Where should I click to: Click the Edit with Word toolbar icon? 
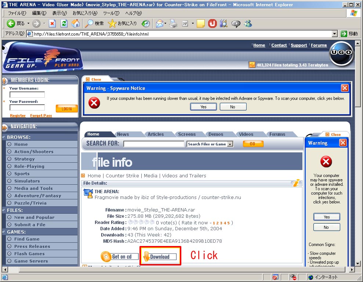[x=185, y=23]
